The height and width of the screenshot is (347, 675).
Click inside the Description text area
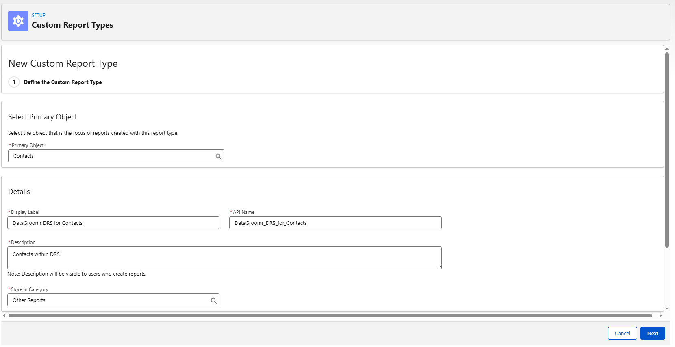(224, 258)
